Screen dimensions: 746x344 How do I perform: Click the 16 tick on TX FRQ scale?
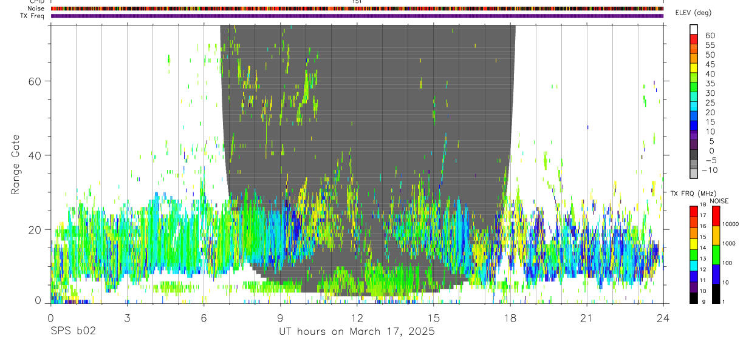pyautogui.click(x=703, y=226)
